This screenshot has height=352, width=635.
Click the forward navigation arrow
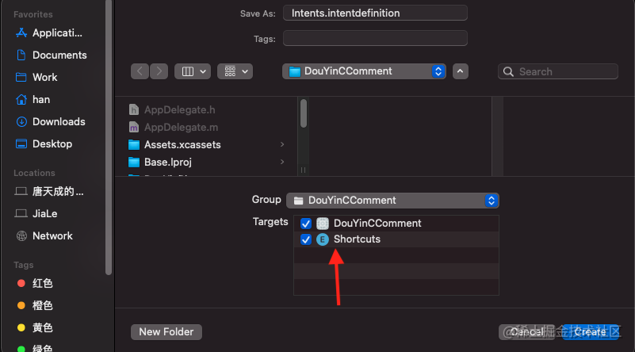159,71
